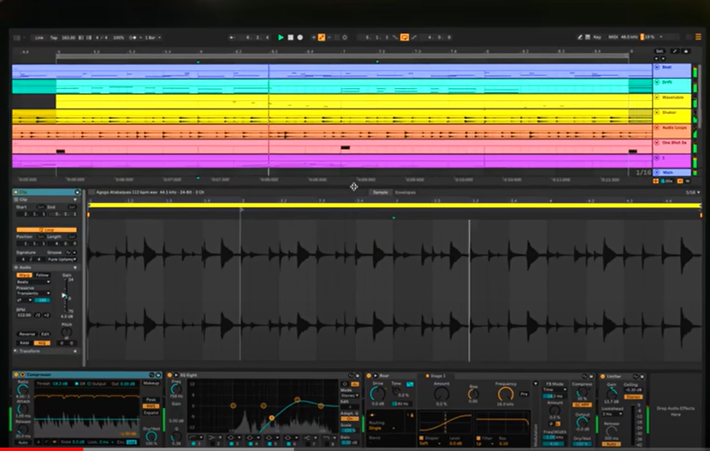
Task: Click the Draw Mode pencil icon
Action: [580, 37]
